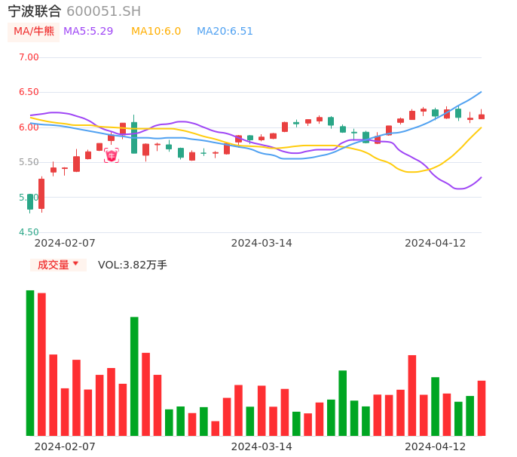Click the 2024-04-12 date under the volume chart
Viewport: 517px width, 457px height.
click(436, 446)
